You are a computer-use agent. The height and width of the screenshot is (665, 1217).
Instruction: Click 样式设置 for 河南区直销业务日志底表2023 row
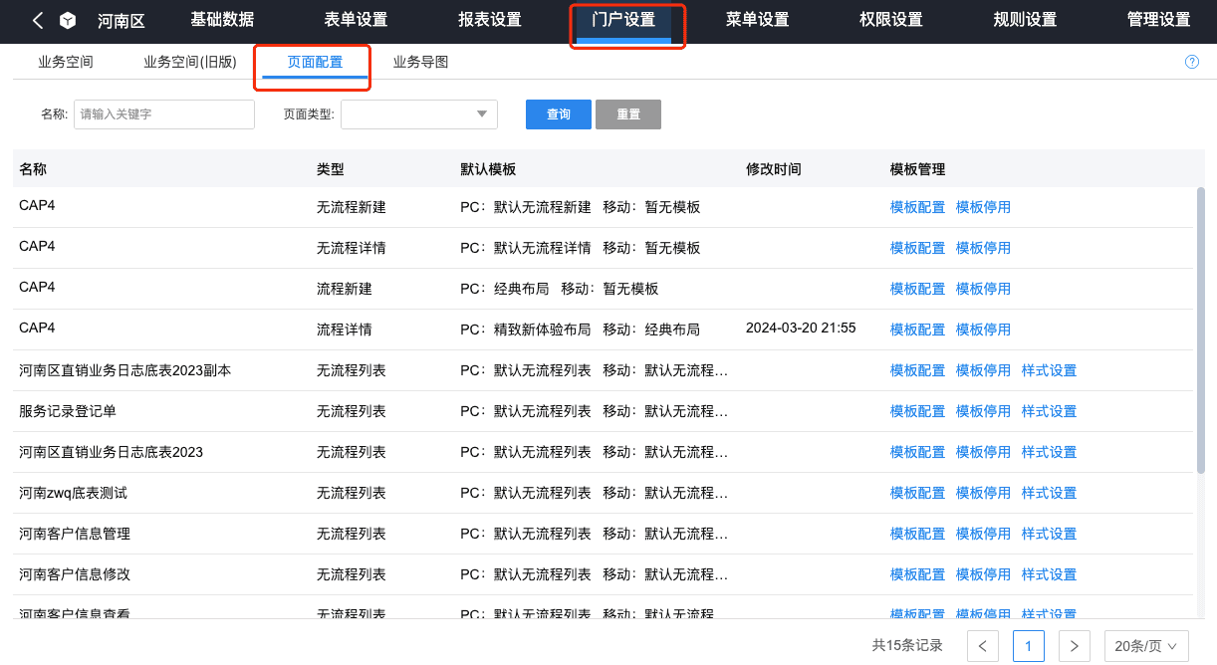pyautogui.click(x=1049, y=452)
